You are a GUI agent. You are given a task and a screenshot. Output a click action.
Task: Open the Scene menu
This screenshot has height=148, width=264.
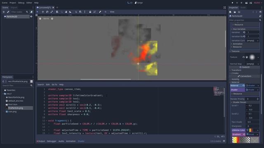coord(5,3)
